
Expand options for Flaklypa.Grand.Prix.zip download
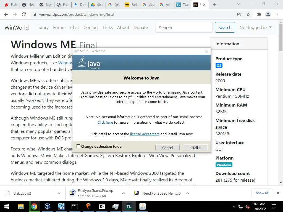coord(123,193)
